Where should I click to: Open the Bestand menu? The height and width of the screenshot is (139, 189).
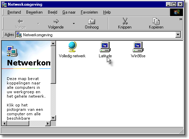click(x=14, y=12)
